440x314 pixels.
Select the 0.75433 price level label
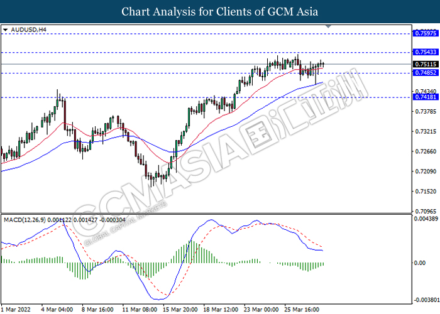[426, 52]
